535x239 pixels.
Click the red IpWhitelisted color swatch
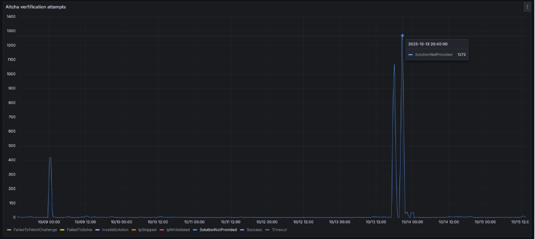pos(162,230)
